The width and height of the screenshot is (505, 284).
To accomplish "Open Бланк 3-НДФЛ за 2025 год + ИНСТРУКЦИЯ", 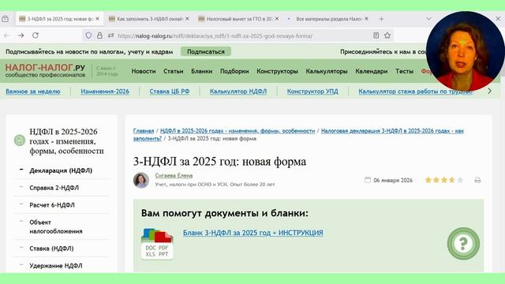I will (x=252, y=233).
